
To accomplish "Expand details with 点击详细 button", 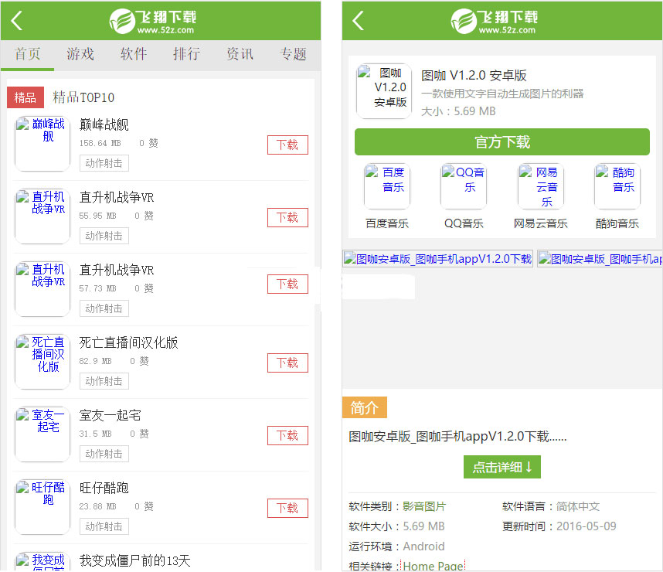I will tap(502, 467).
